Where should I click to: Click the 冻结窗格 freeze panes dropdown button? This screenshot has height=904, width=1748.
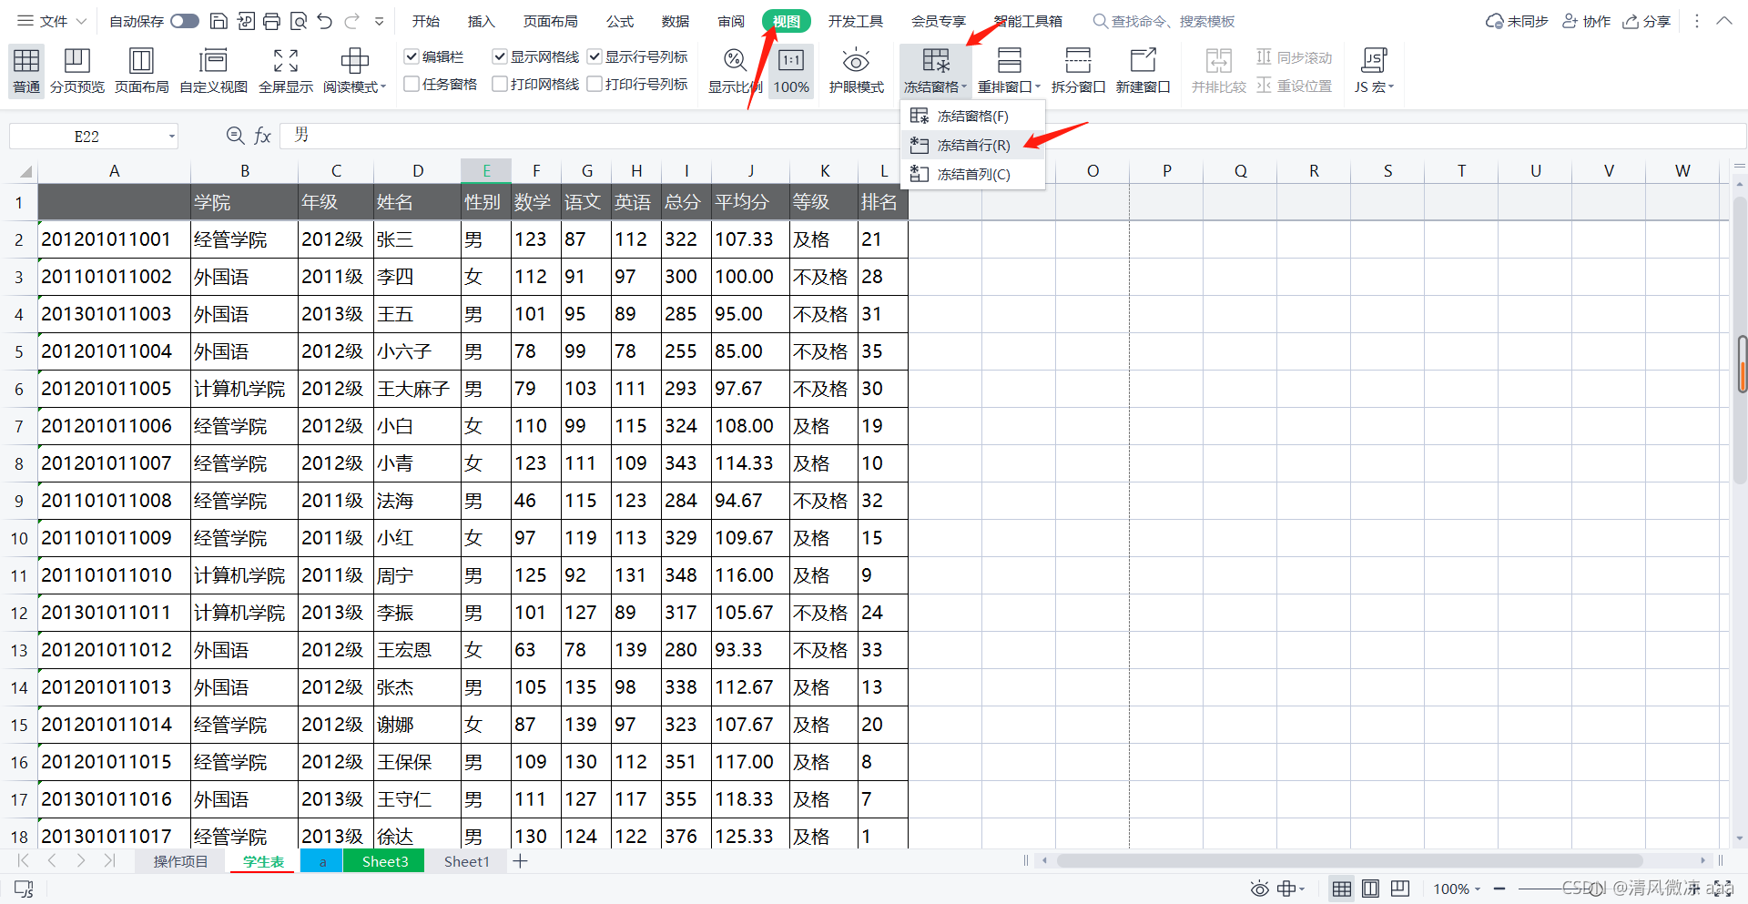click(935, 70)
